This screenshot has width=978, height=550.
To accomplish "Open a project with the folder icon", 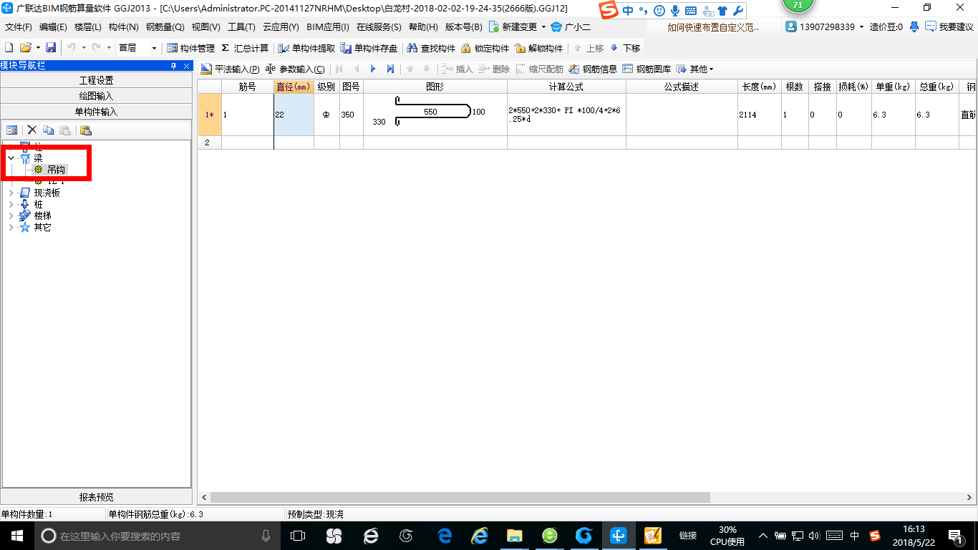I will [26, 48].
